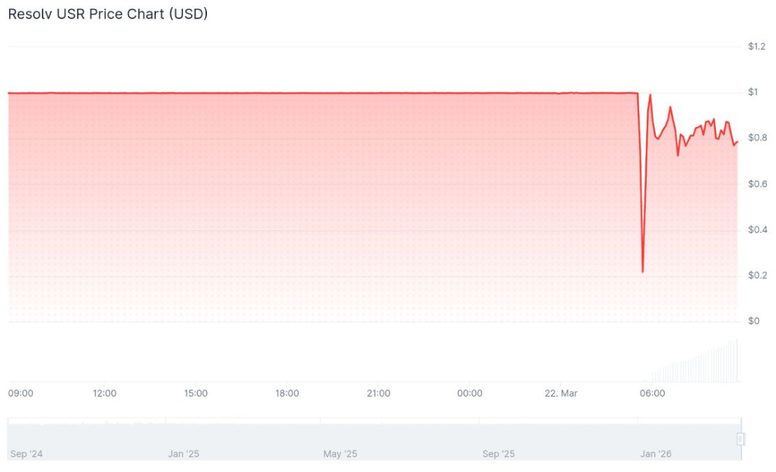The image size is (776, 472).
Task: Select Sep '24 on the timeline minimap
Action: coord(24,453)
